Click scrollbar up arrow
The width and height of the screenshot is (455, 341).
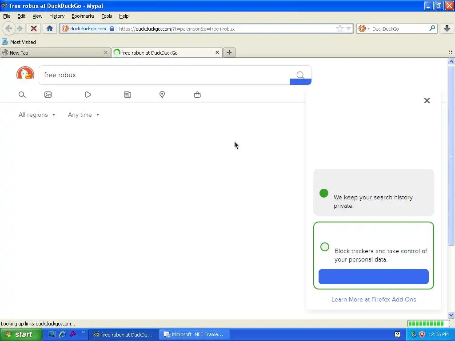(451, 61)
